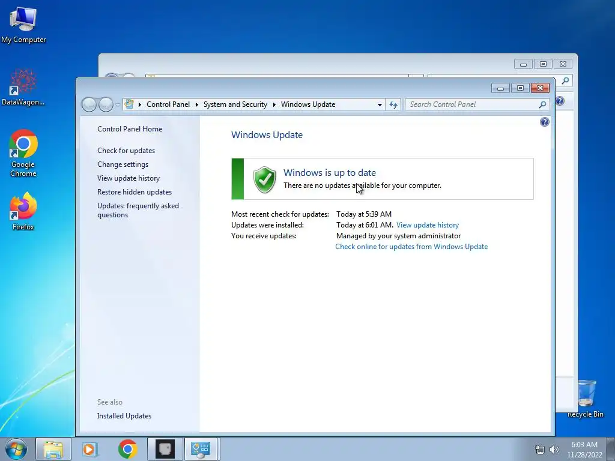Click Check for updates
The height and width of the screenshot is (461, 615).
click(126, 151)
